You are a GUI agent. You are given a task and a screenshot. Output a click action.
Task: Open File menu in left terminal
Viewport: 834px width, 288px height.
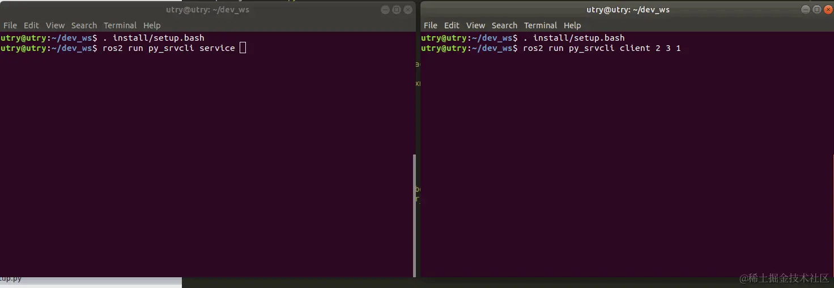tap(10, 25)
